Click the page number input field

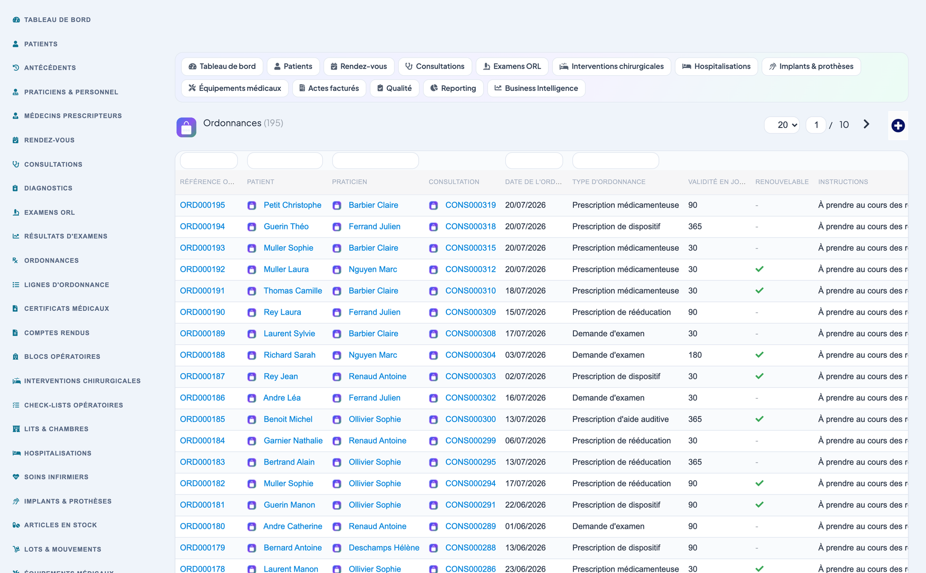816,125
